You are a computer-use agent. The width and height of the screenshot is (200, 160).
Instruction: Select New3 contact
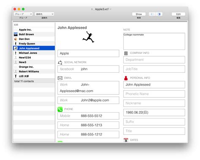point(34,62)
